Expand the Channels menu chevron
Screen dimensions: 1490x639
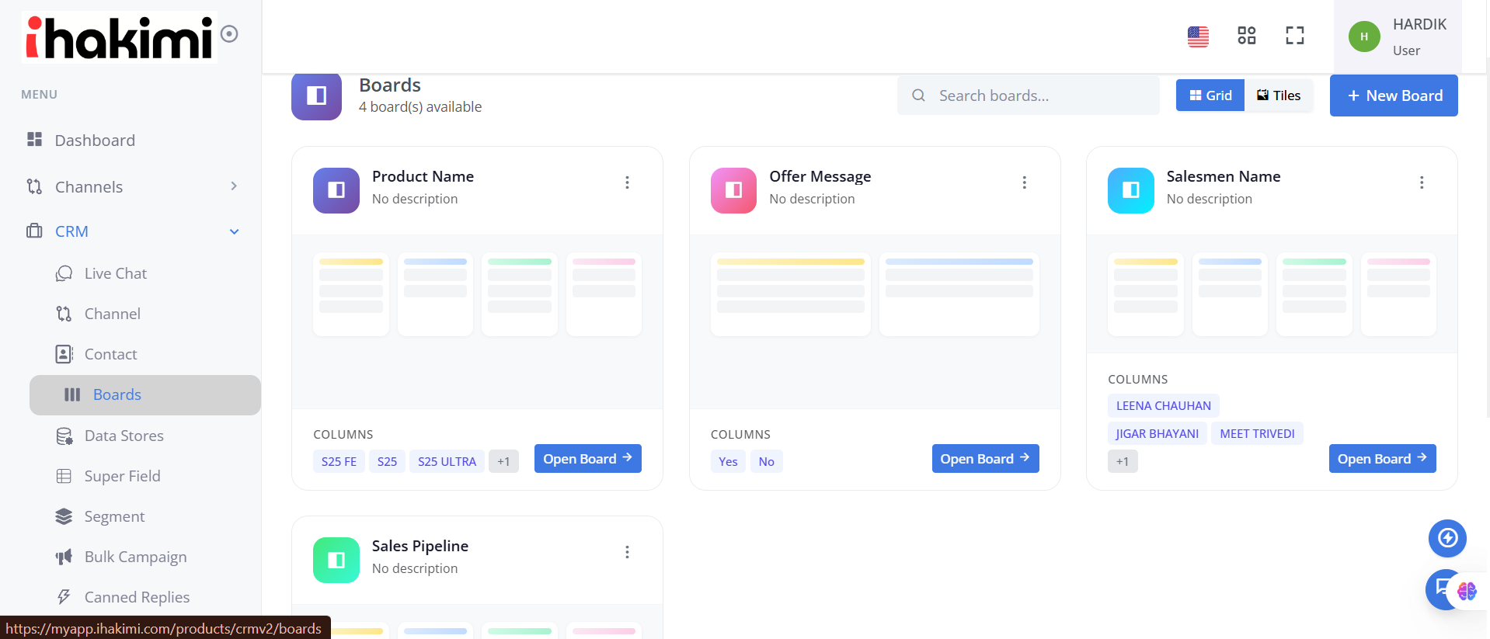(x=234, y=186)
